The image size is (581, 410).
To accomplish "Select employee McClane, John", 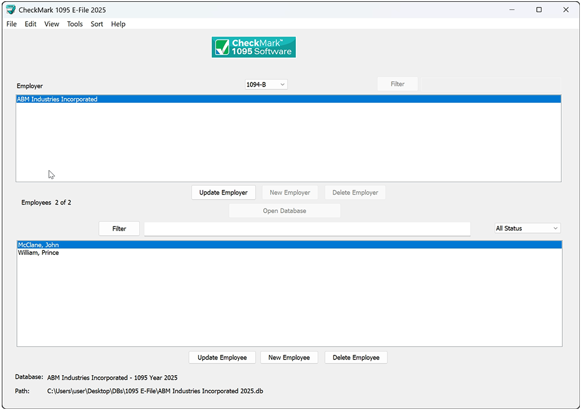I will coord(289,245).
